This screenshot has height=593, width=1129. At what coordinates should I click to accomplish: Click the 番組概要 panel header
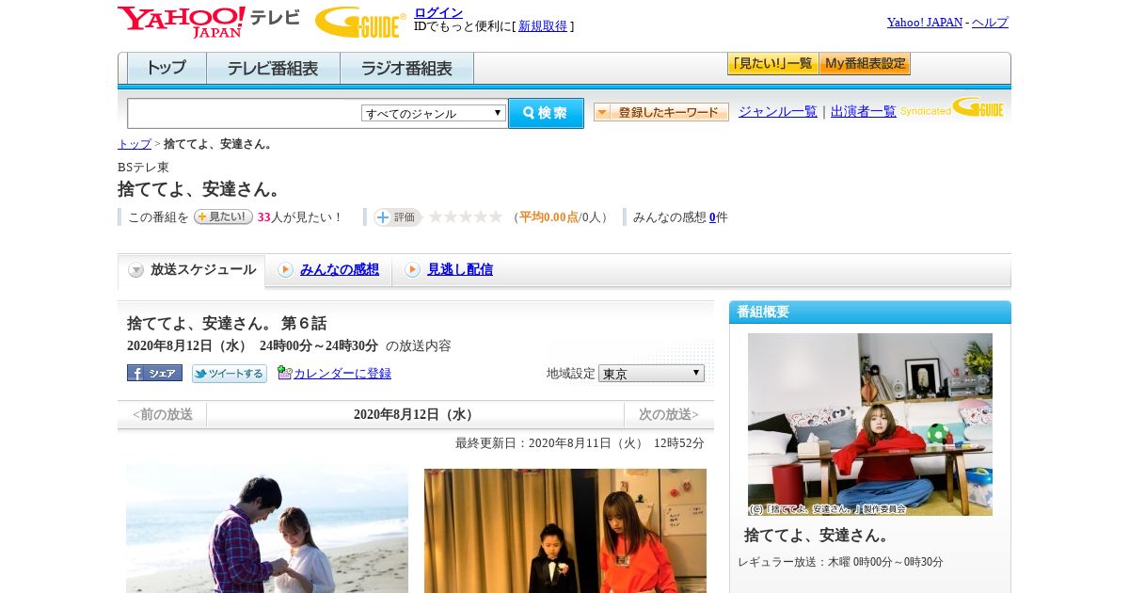tap(870, 312)
